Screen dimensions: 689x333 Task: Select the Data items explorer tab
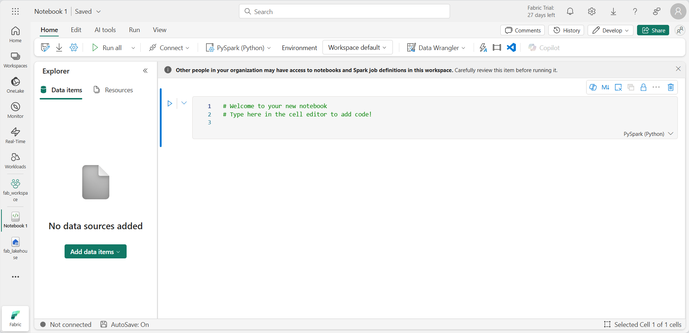[x=61, y=90]
